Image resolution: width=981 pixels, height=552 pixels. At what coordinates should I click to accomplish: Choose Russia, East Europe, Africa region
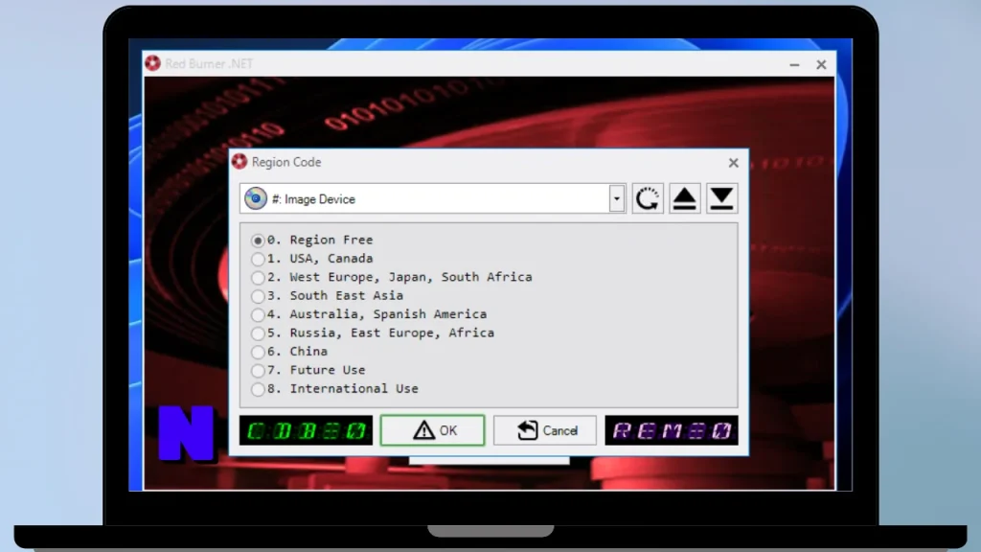point(373,333)
